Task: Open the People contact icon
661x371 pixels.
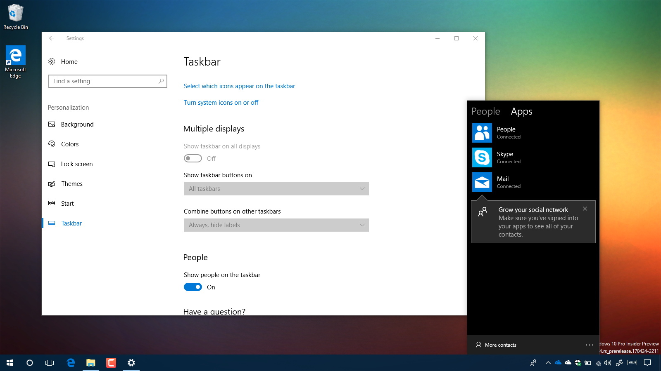Action: click(482, 133)
